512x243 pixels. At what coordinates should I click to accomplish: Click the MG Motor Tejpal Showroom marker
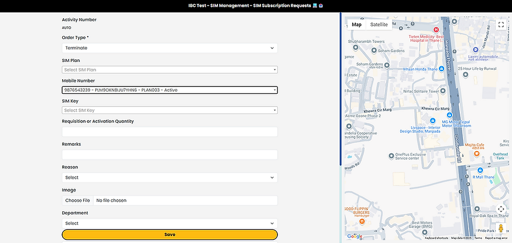pyautogui.click(x=449, y=115)
